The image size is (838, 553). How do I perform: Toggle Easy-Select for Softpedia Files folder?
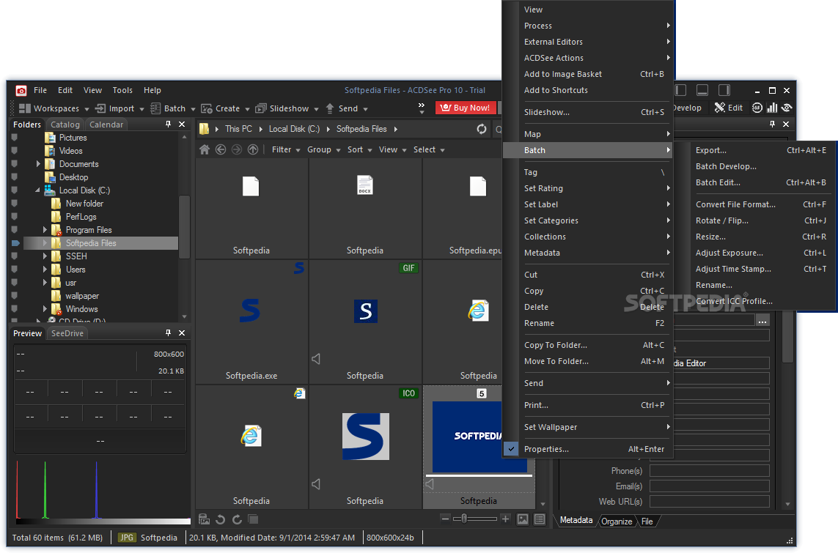pyautogui.click(x=15, y=243)
